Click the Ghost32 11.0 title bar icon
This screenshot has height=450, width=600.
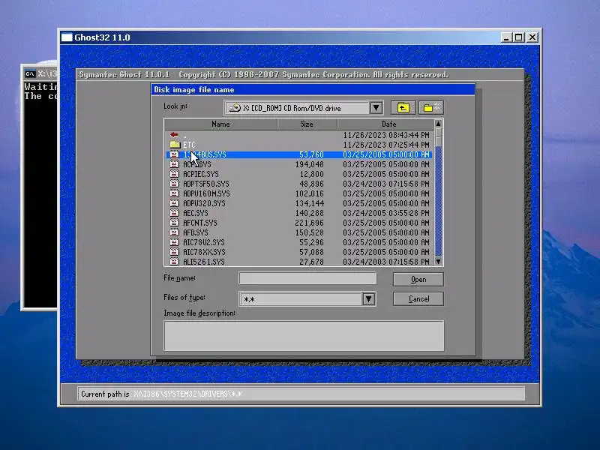pos(67,37)
